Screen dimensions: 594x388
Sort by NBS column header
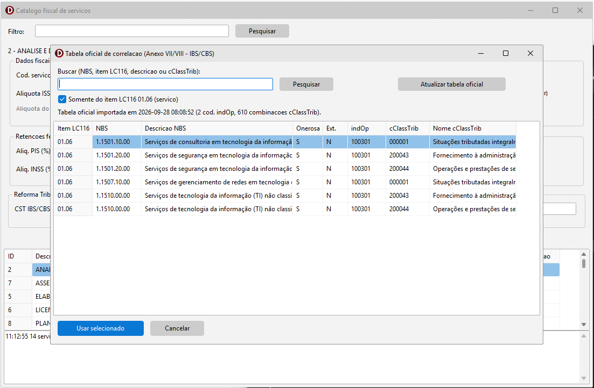(x=117, y=128)
